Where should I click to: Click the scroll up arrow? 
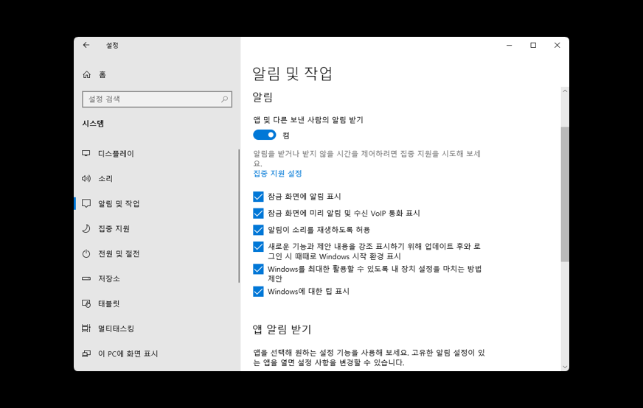[x=565, y=91]
